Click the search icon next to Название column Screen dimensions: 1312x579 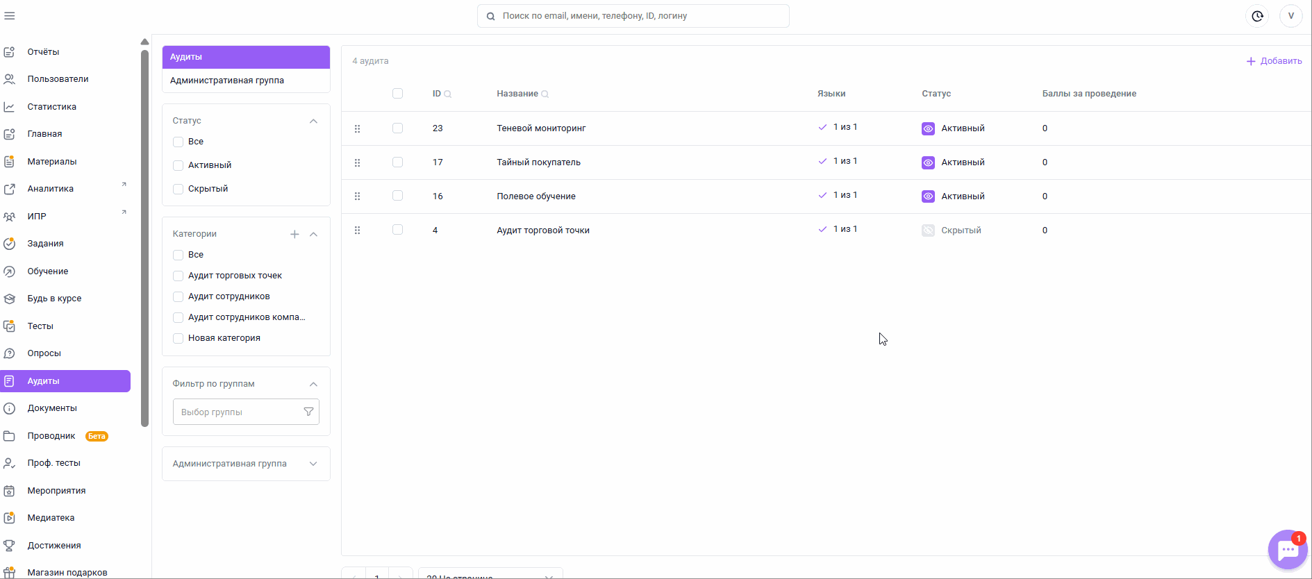click(x=545, y=94)
